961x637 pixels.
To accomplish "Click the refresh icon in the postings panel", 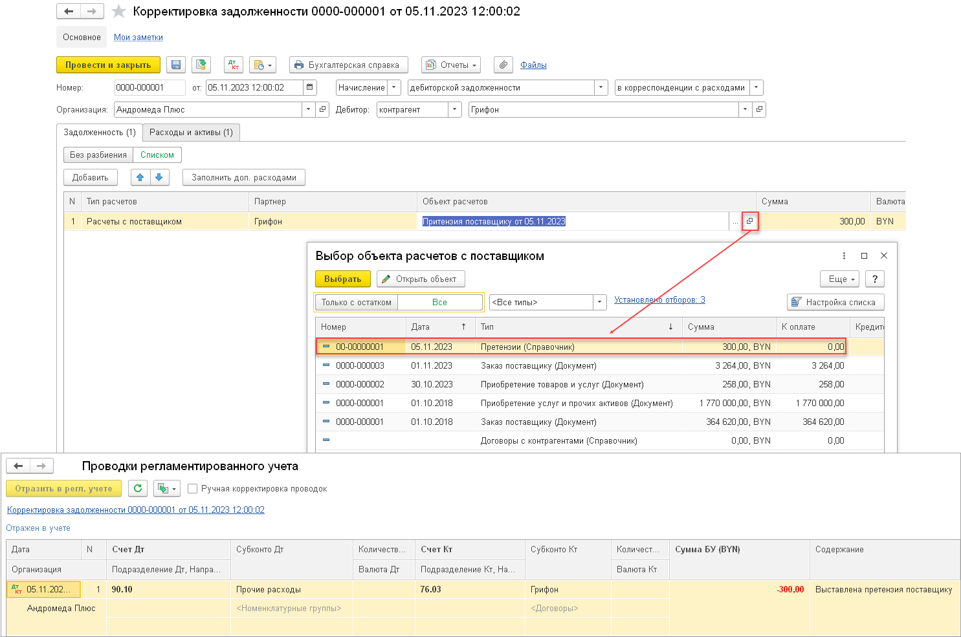I will coord(138,488).
